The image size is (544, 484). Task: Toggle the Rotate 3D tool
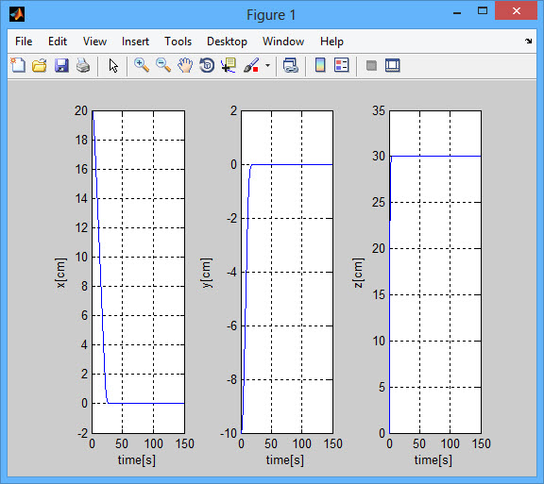coord(207,65)
